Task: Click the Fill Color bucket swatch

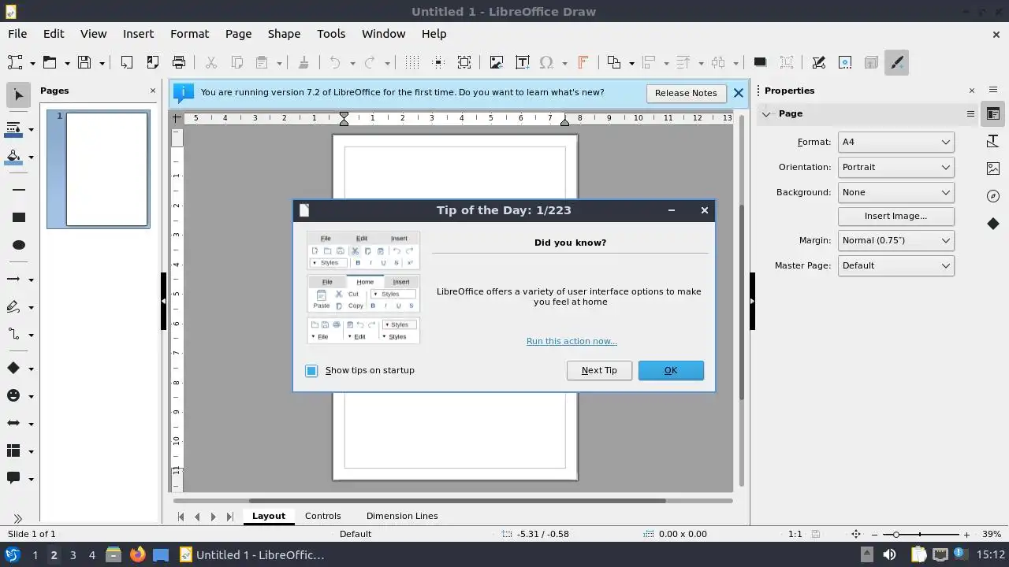Action: pyautogui.click(x=13, y=157)
